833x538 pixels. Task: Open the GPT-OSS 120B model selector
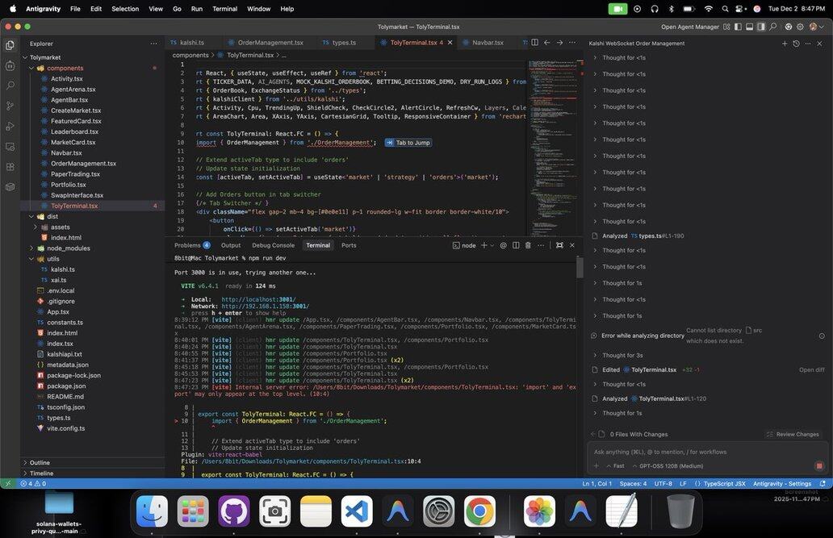tap(668, 466)
